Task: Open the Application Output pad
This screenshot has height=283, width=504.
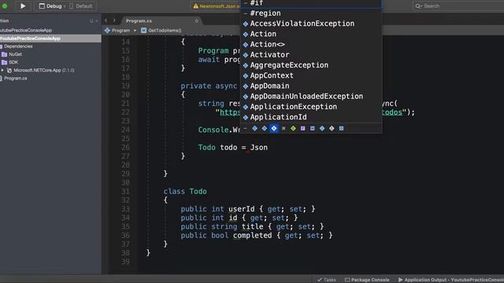Action: point(450,280)
